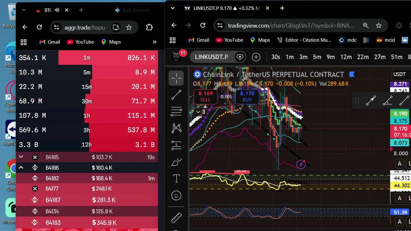Image resolution: width=411 pixels, height=231 pixels.
Task: Select the crosshair cursor tool in TradingView
Action: [x=176, y=78]
